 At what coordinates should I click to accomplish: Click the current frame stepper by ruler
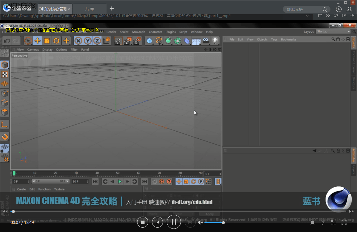pos(220,174)
